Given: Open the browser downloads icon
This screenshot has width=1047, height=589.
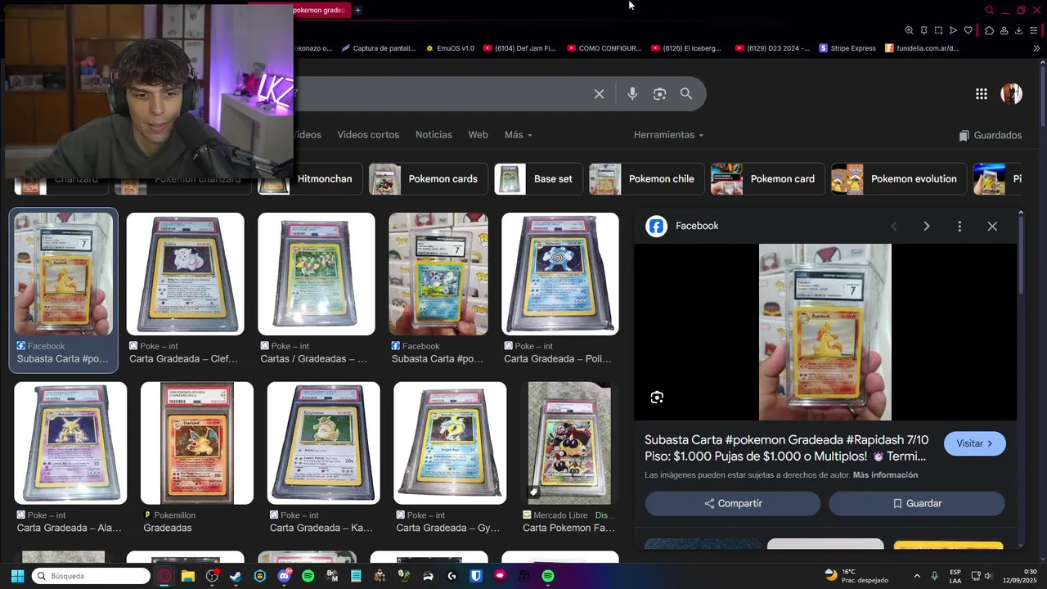Looking at the screenshot, I should point(1018,30).
